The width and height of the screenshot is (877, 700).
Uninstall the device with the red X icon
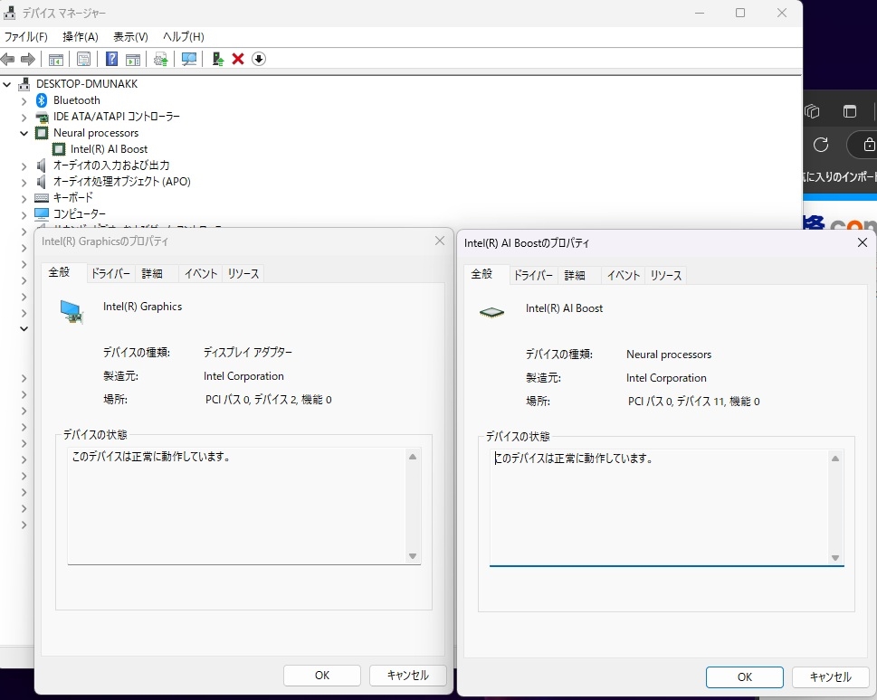tap(238, 59)
